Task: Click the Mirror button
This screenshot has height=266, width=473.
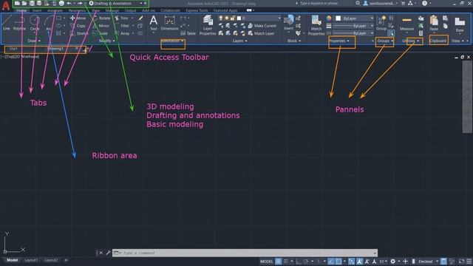Action: 101,26
